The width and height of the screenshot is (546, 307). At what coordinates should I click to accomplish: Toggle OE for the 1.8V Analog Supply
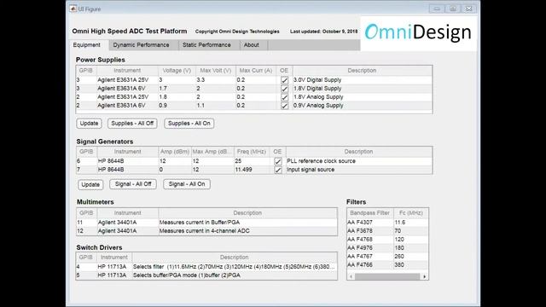(x=284, y=97)
